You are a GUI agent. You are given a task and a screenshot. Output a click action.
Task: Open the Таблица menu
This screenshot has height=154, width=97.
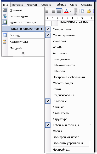pyautogui.click(x=60, y=5)
